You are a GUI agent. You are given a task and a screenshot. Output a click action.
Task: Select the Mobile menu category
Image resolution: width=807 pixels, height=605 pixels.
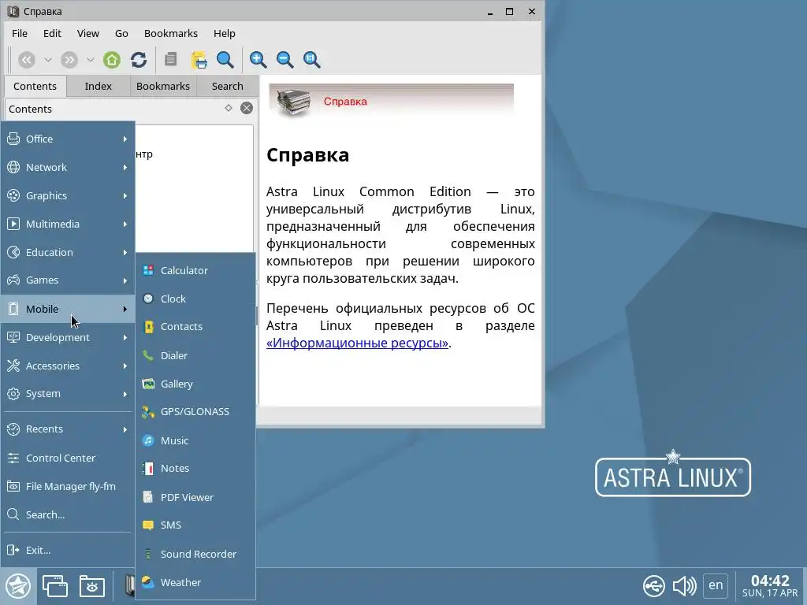pos(68,309)
